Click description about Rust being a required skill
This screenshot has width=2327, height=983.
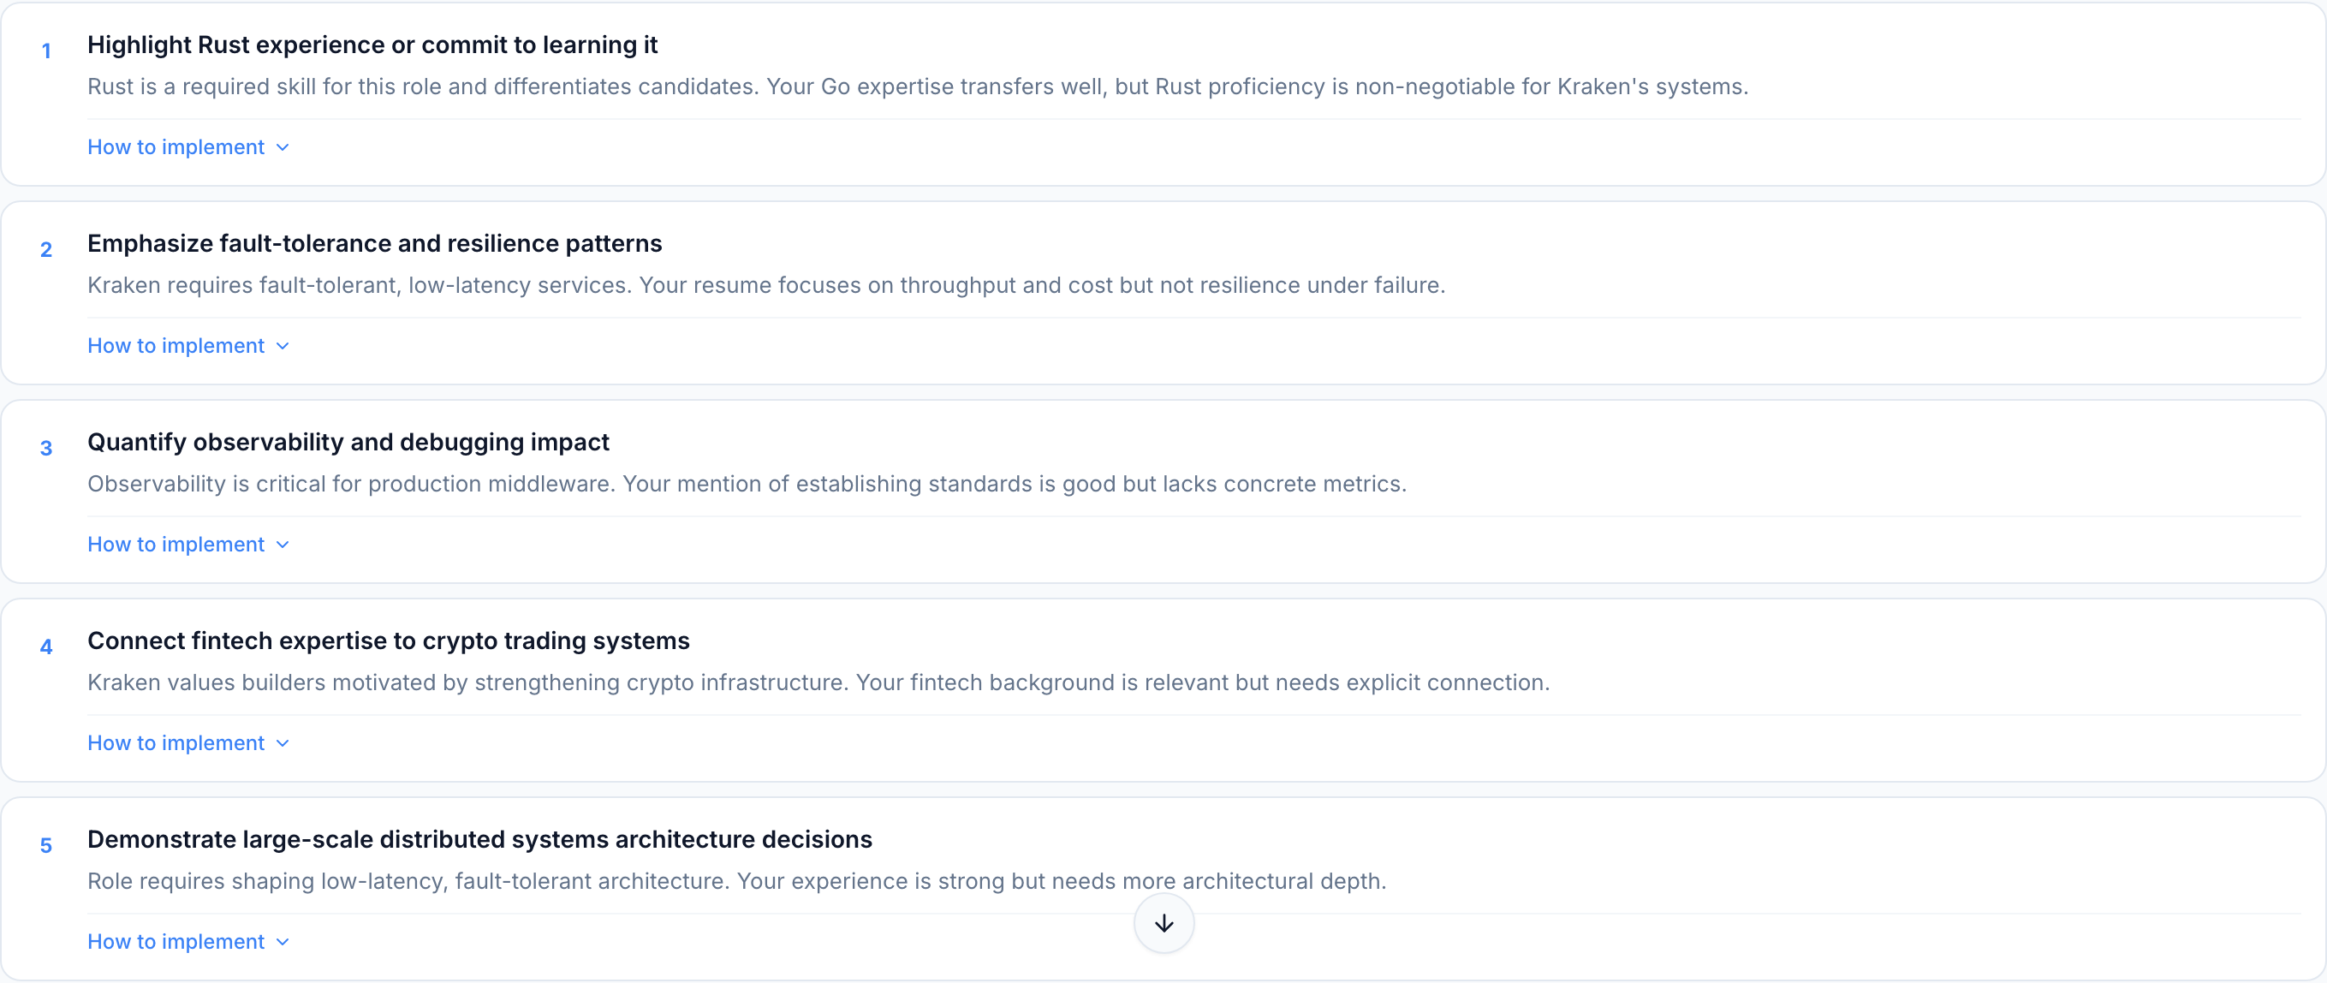pos(917,86)
